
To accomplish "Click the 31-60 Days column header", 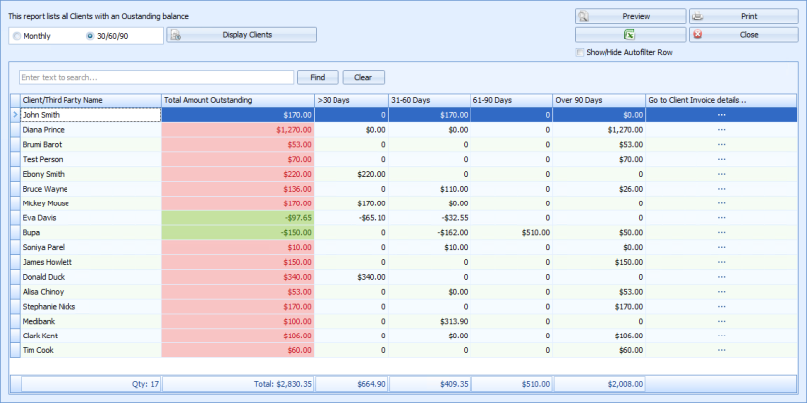I will (430, 100).
